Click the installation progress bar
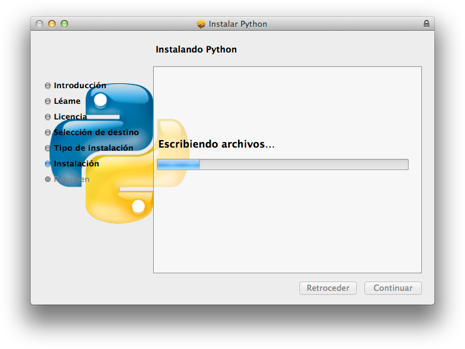This screenshot has height=349, width=465. tap(282, 164)
